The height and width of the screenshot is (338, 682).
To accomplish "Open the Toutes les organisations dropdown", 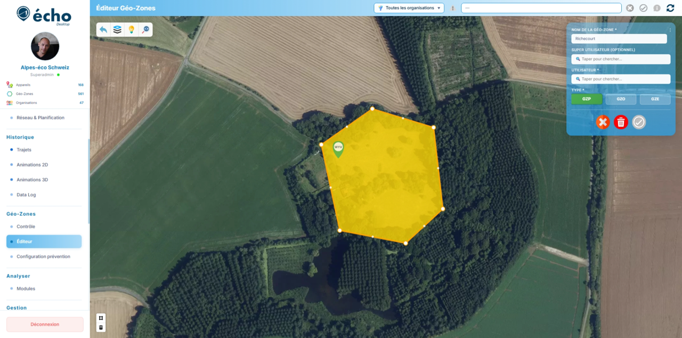I will (409, 8).
